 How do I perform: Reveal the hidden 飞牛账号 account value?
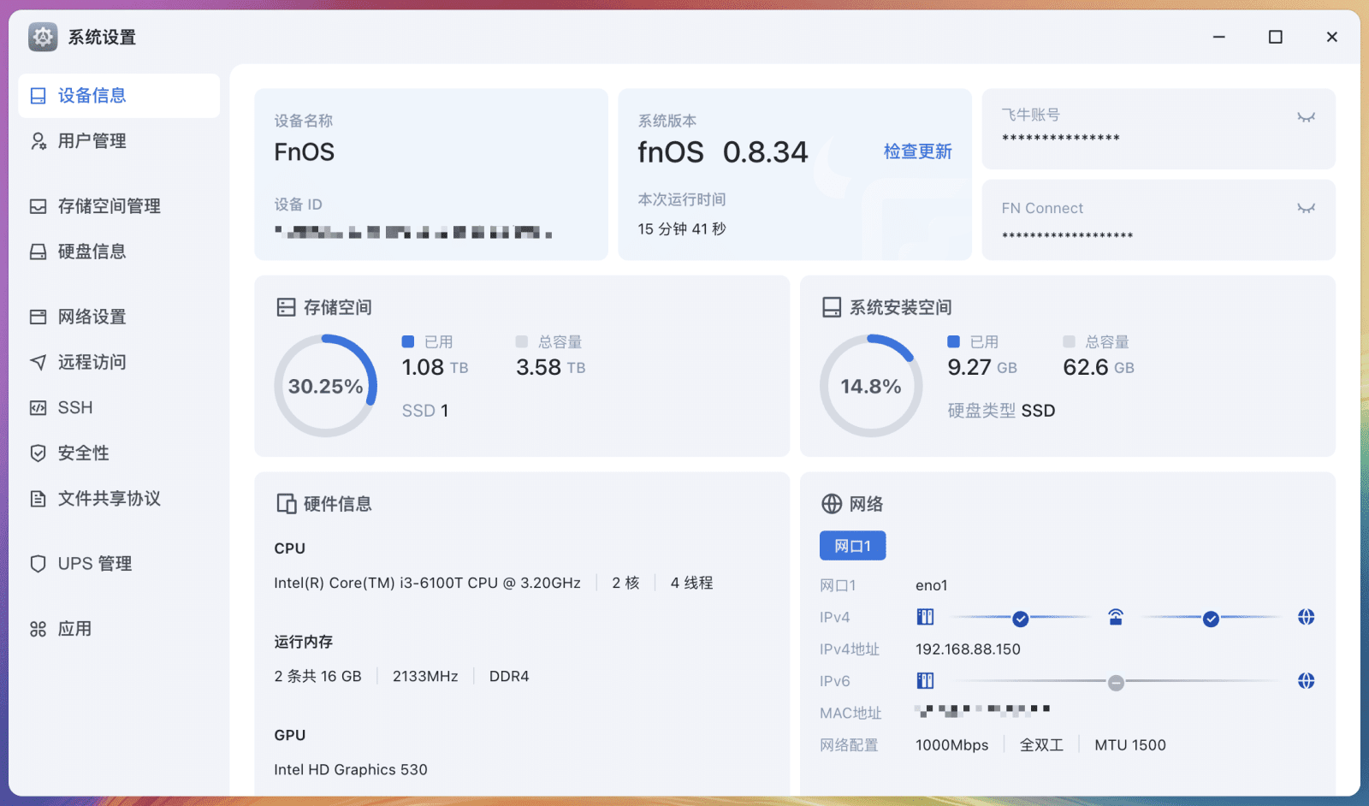click(x=1305, y=117)
